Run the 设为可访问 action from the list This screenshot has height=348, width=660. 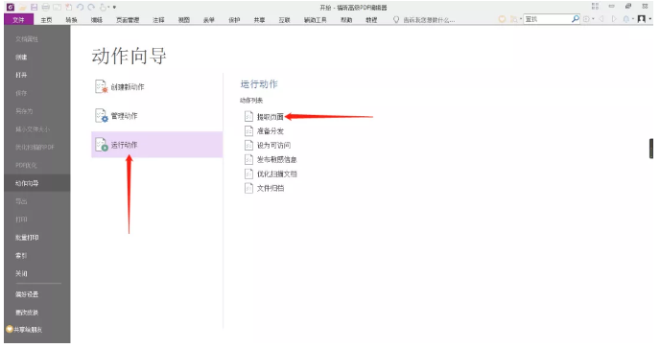point(268,145)
